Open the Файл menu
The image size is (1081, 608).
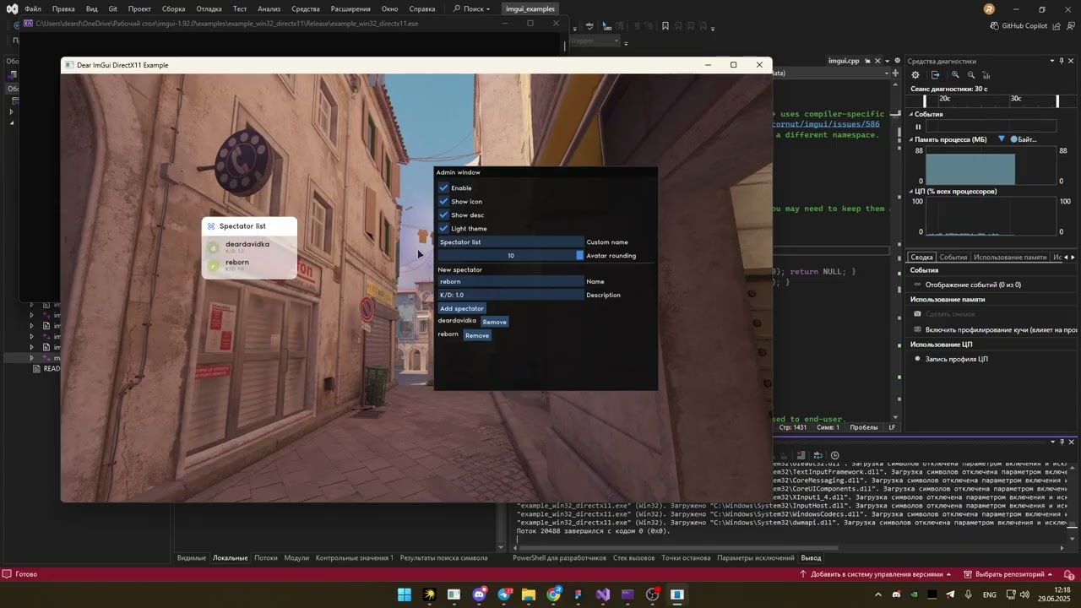point(33,8)
